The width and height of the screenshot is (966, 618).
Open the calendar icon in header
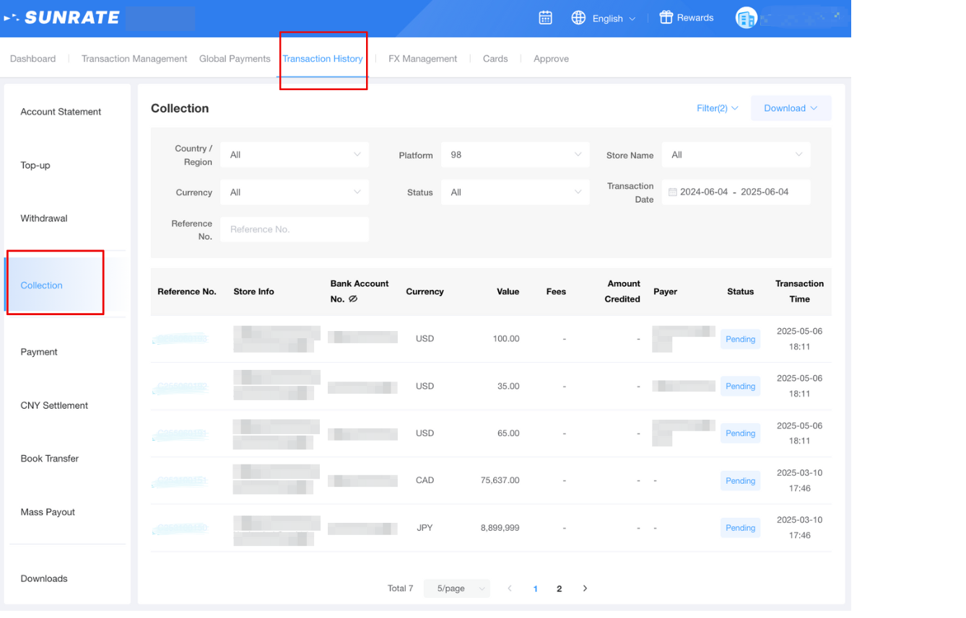[546, 18]
